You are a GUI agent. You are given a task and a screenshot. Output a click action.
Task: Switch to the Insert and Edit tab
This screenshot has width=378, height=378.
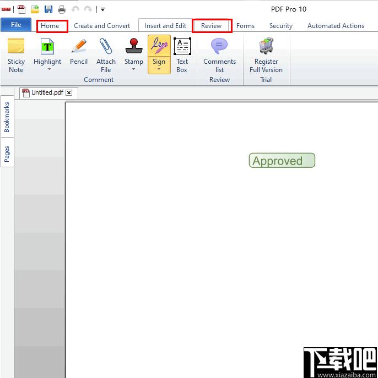[x=165, y=26]
